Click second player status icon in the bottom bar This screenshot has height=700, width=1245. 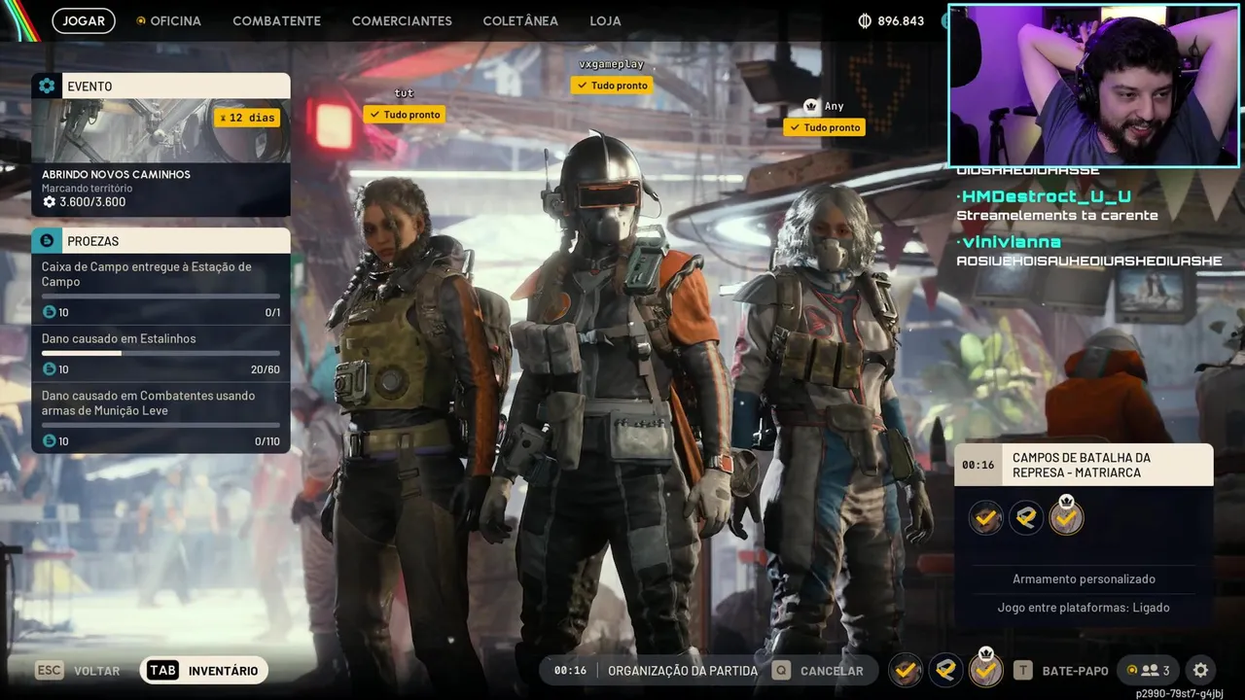pyautogui.click(x=945, y=670)
